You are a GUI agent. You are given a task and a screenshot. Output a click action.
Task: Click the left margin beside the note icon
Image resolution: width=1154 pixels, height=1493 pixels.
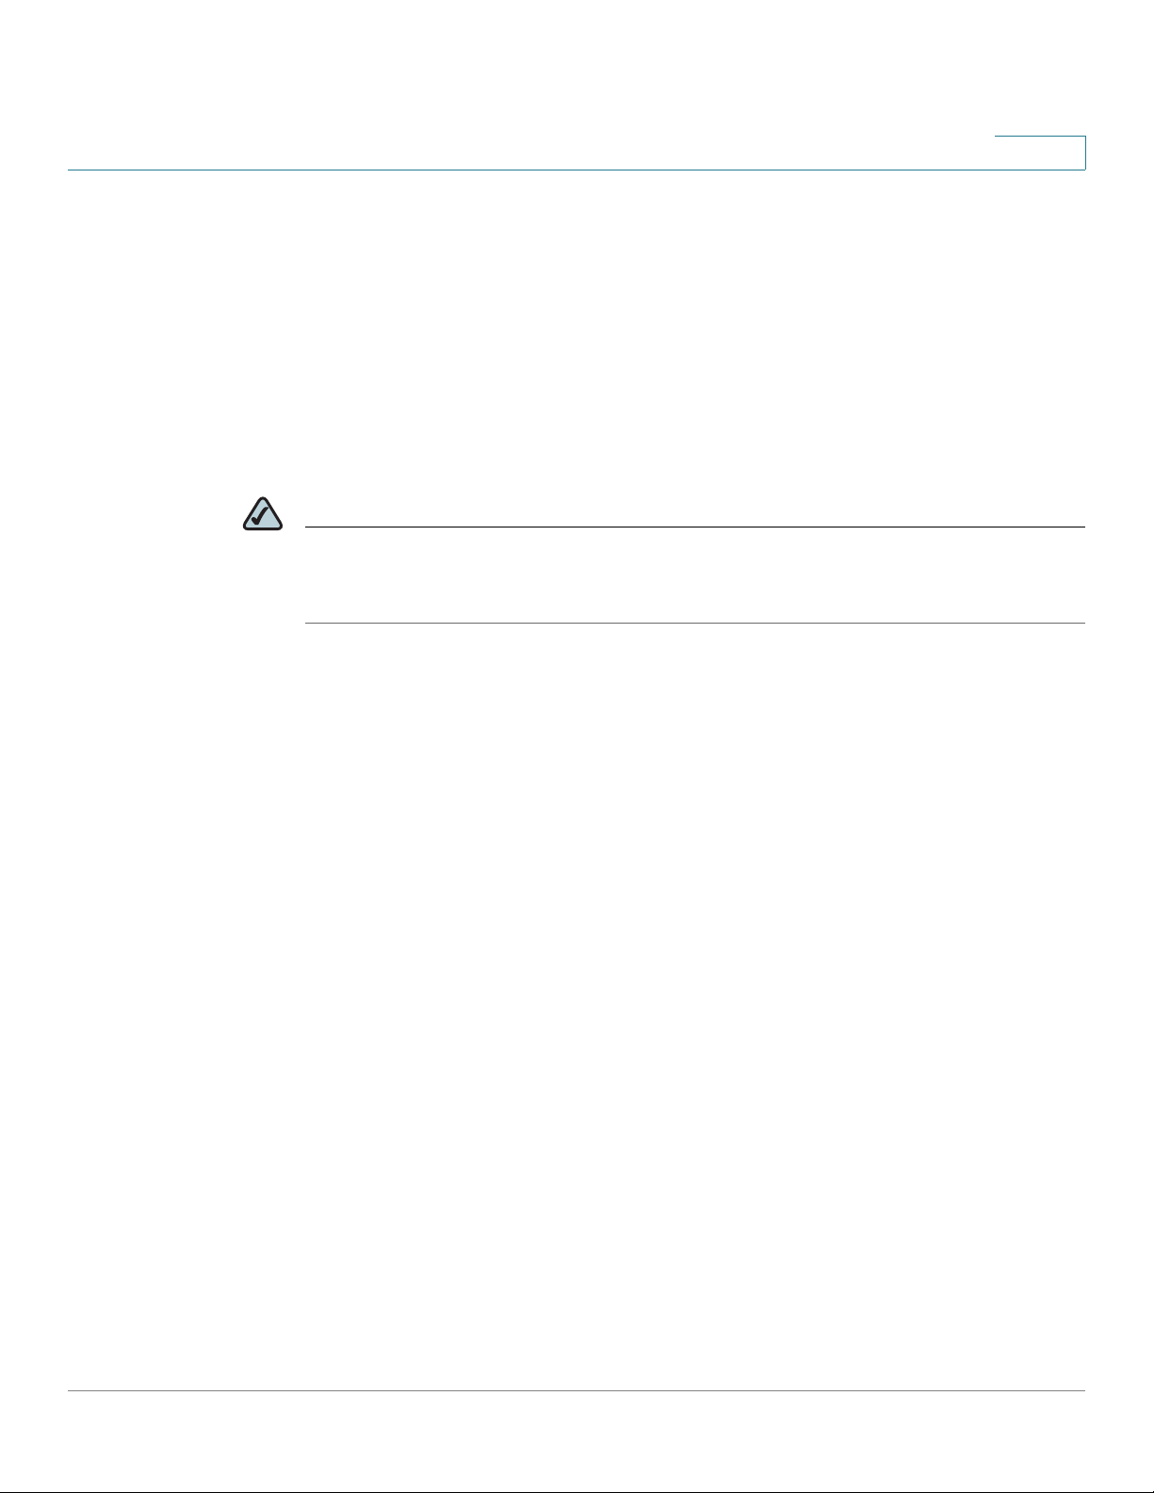tap(151, 514)
